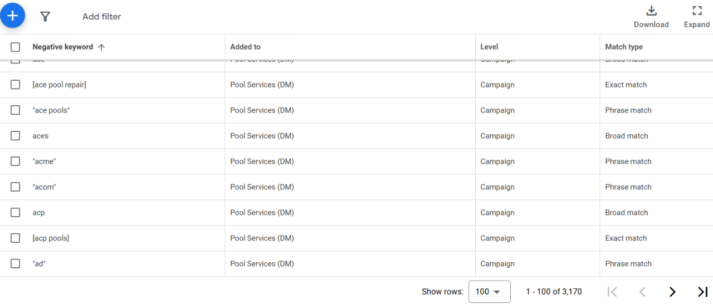Sort by the Level column header

[489, 47]
